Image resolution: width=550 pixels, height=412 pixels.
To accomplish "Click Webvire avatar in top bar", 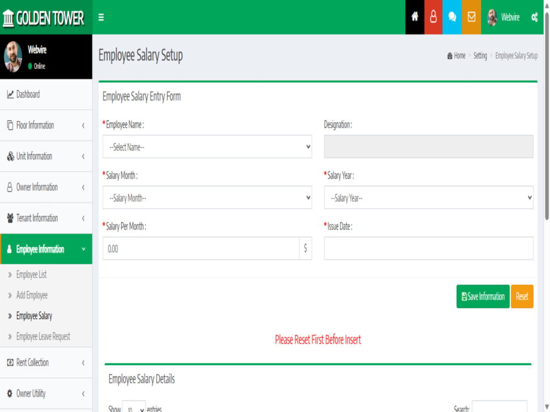I will click(492, 17).
